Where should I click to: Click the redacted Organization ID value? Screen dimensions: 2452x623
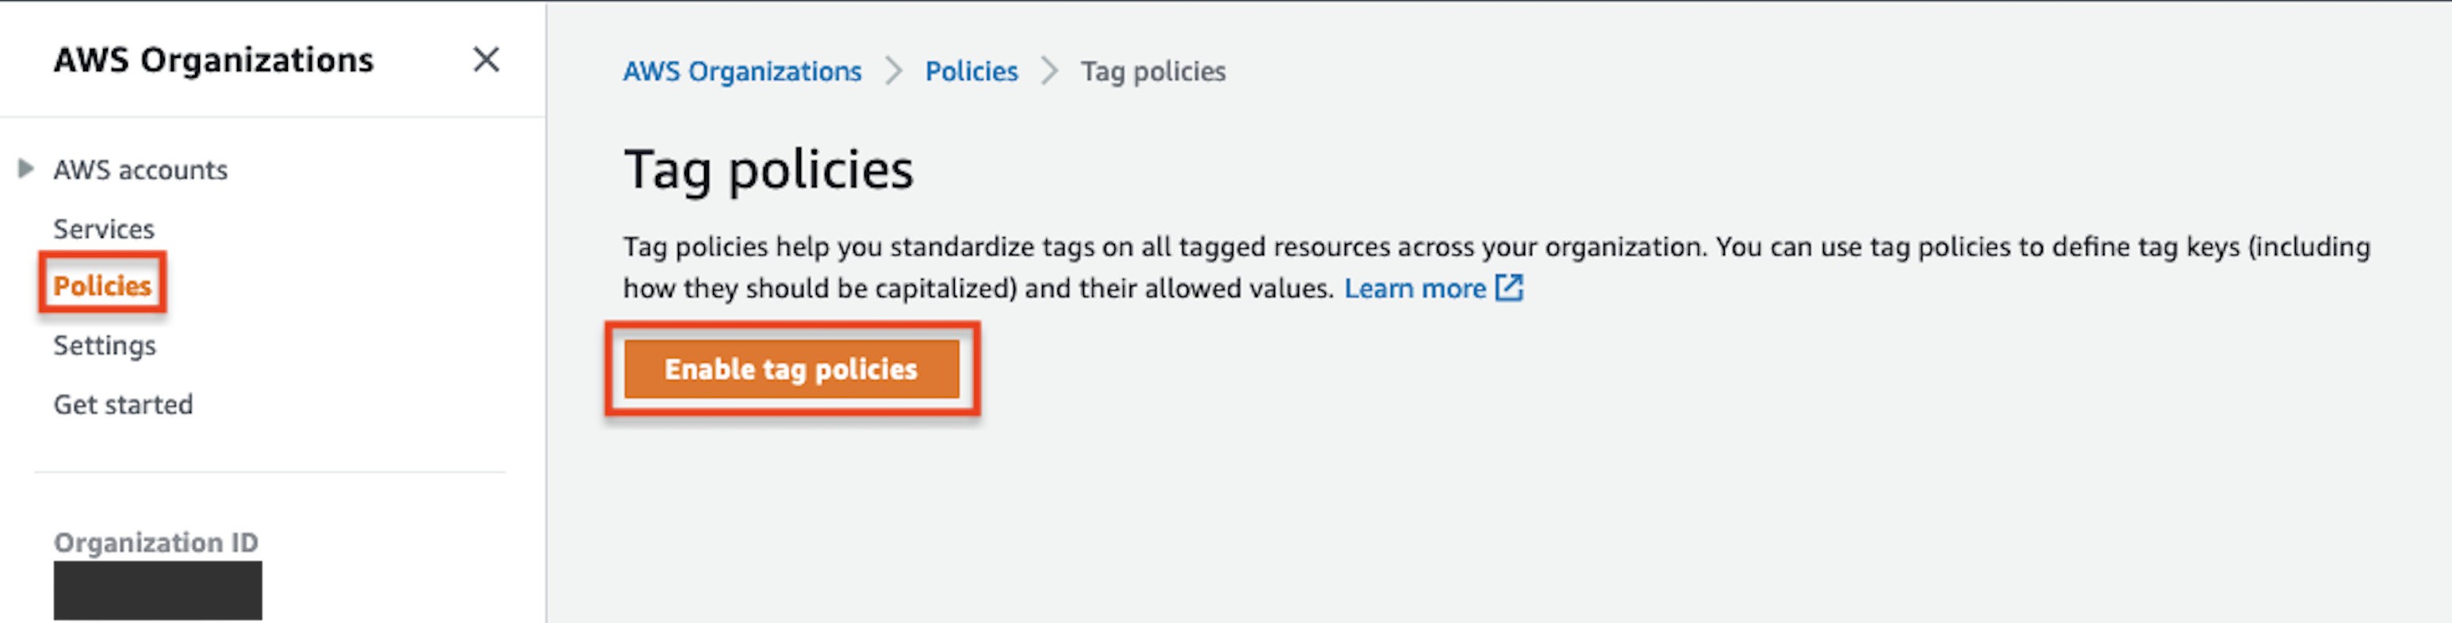pos(157,590)
